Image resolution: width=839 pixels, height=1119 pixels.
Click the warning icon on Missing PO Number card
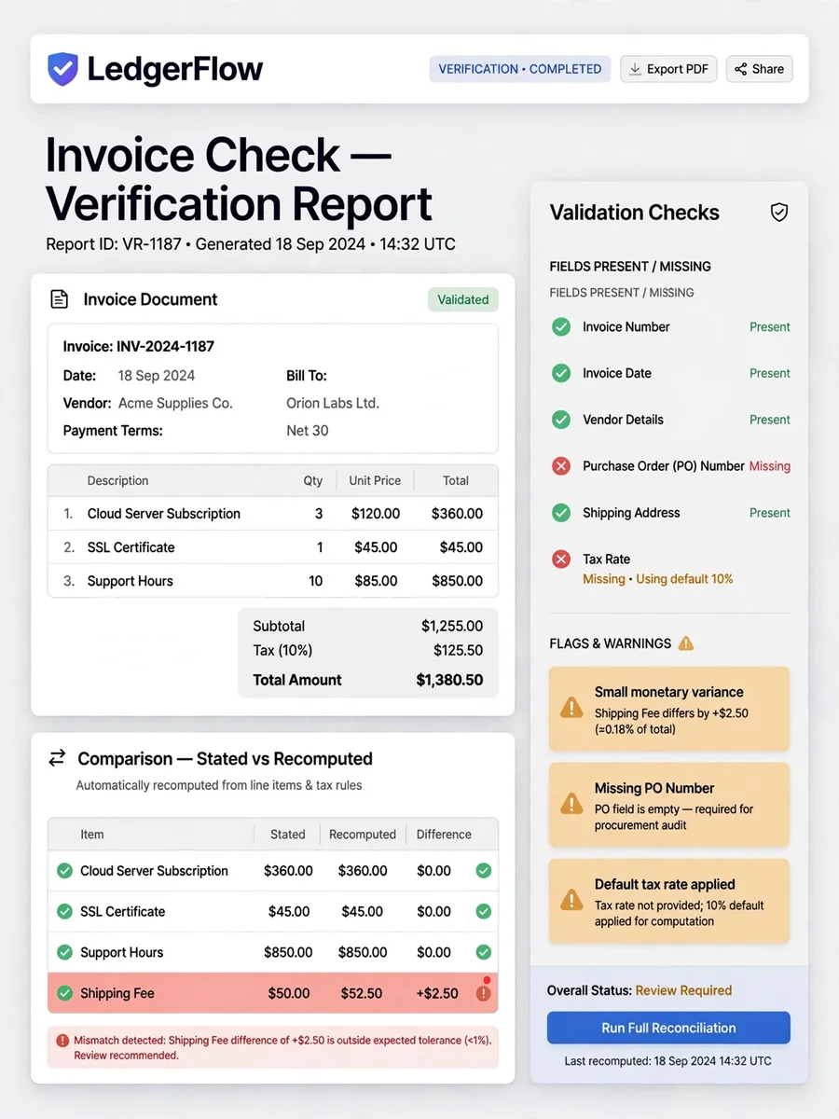571,804
